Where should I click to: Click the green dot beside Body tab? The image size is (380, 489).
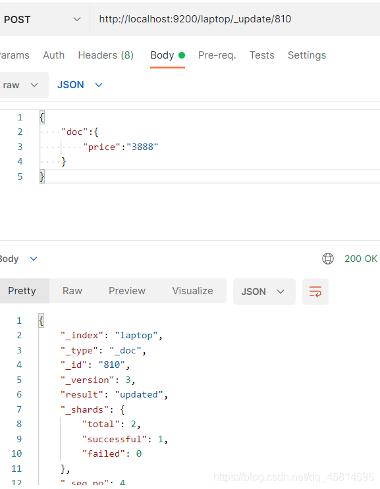tap(182, 55)
